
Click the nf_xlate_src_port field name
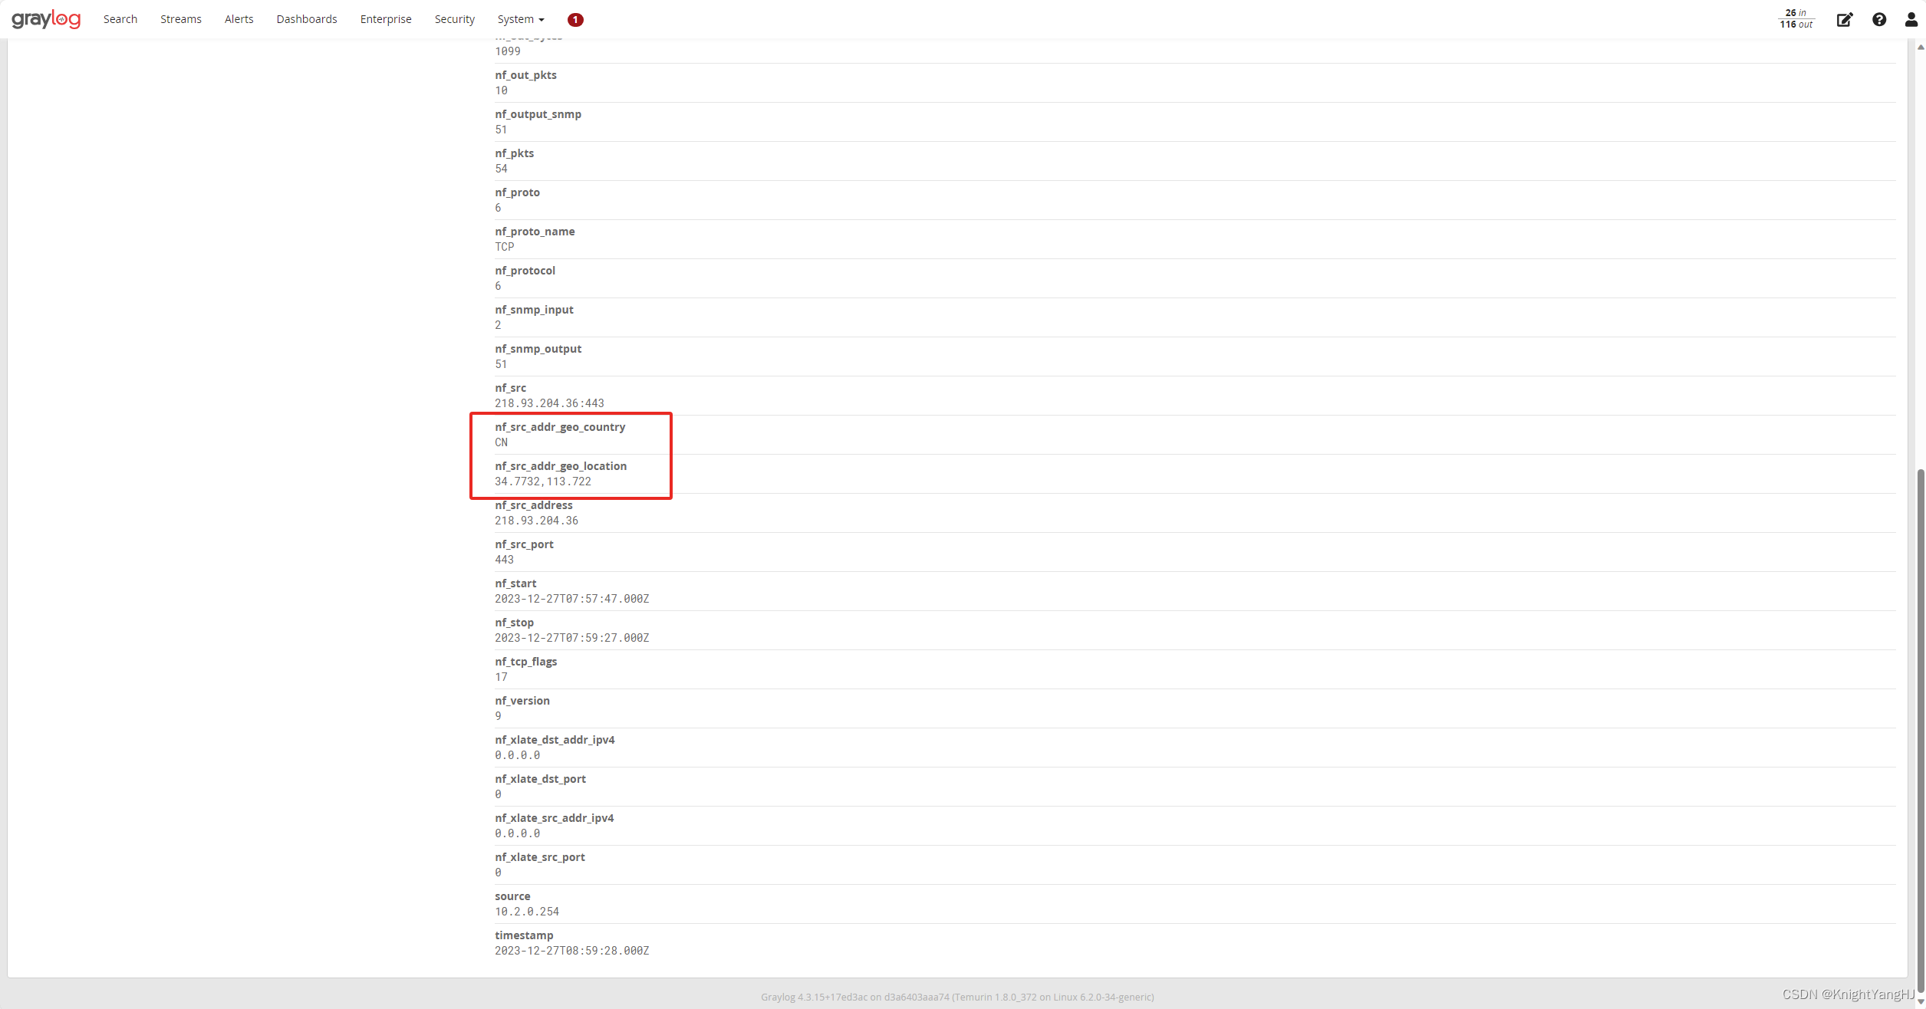(539, 857)
